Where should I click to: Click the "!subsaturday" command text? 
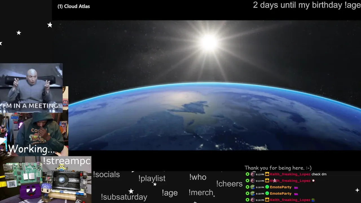tap(124, 197)
